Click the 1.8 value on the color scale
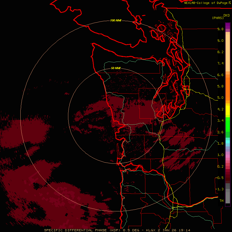This screenshot has width=232, height=232. click(x=220, y=144)
